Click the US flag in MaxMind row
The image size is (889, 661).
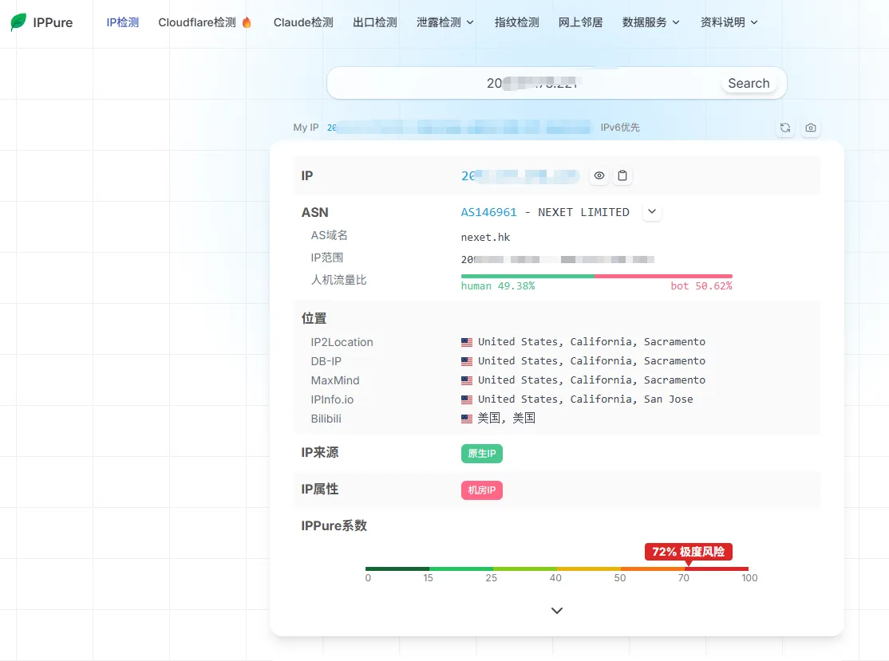point(467,380)
